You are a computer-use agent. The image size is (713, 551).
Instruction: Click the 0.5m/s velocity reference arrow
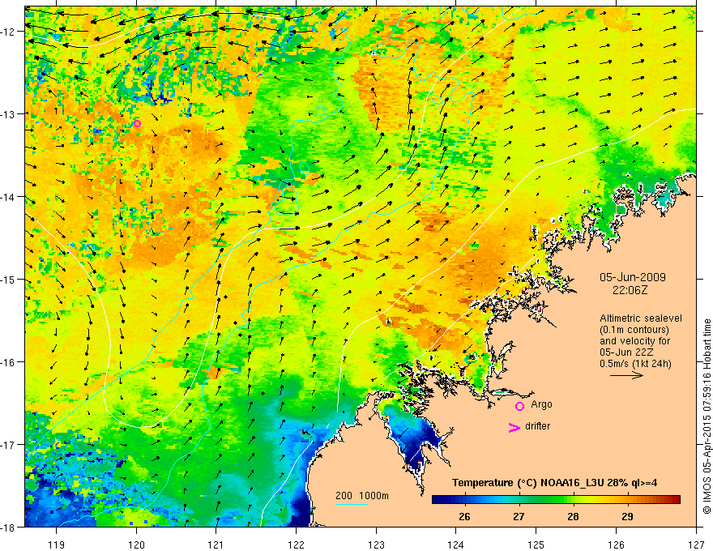tap(626, 375)
